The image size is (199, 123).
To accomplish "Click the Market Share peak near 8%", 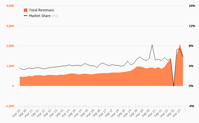I will 152,45.
